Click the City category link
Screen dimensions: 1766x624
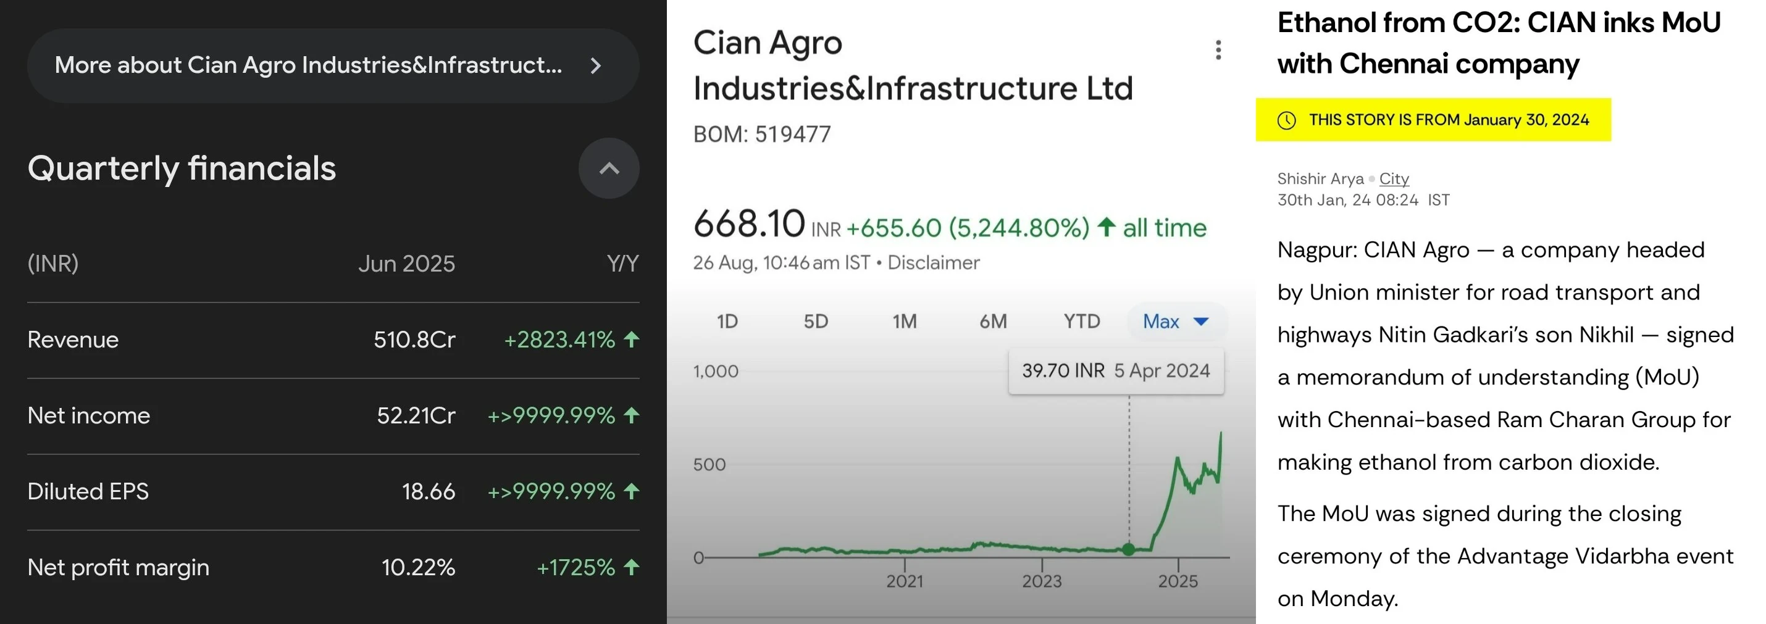point(1394,179)
